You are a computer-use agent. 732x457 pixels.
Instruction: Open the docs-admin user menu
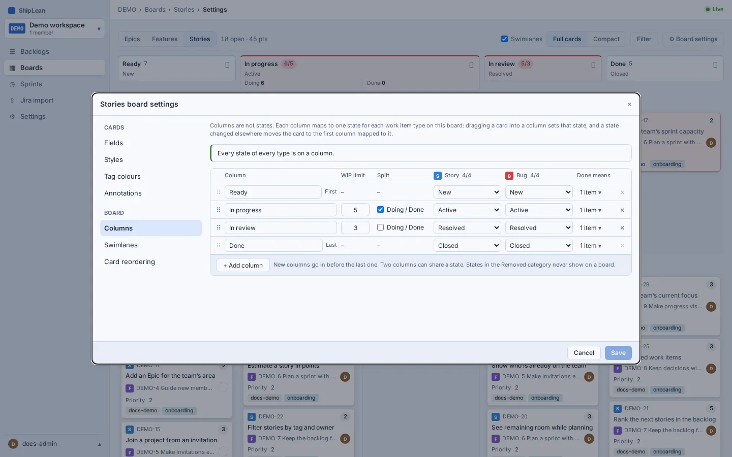pyautogui.click(x=54, y=444)
